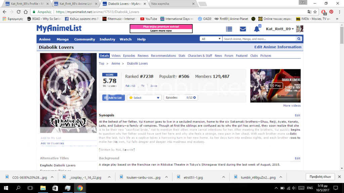Screen dimensions: 344x193
Task: Show hidden bookmarks with the chevron
Action: point(337,19)
